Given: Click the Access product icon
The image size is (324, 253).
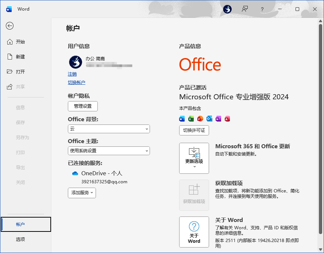Looking at the screenshot, I should [227, 118].
